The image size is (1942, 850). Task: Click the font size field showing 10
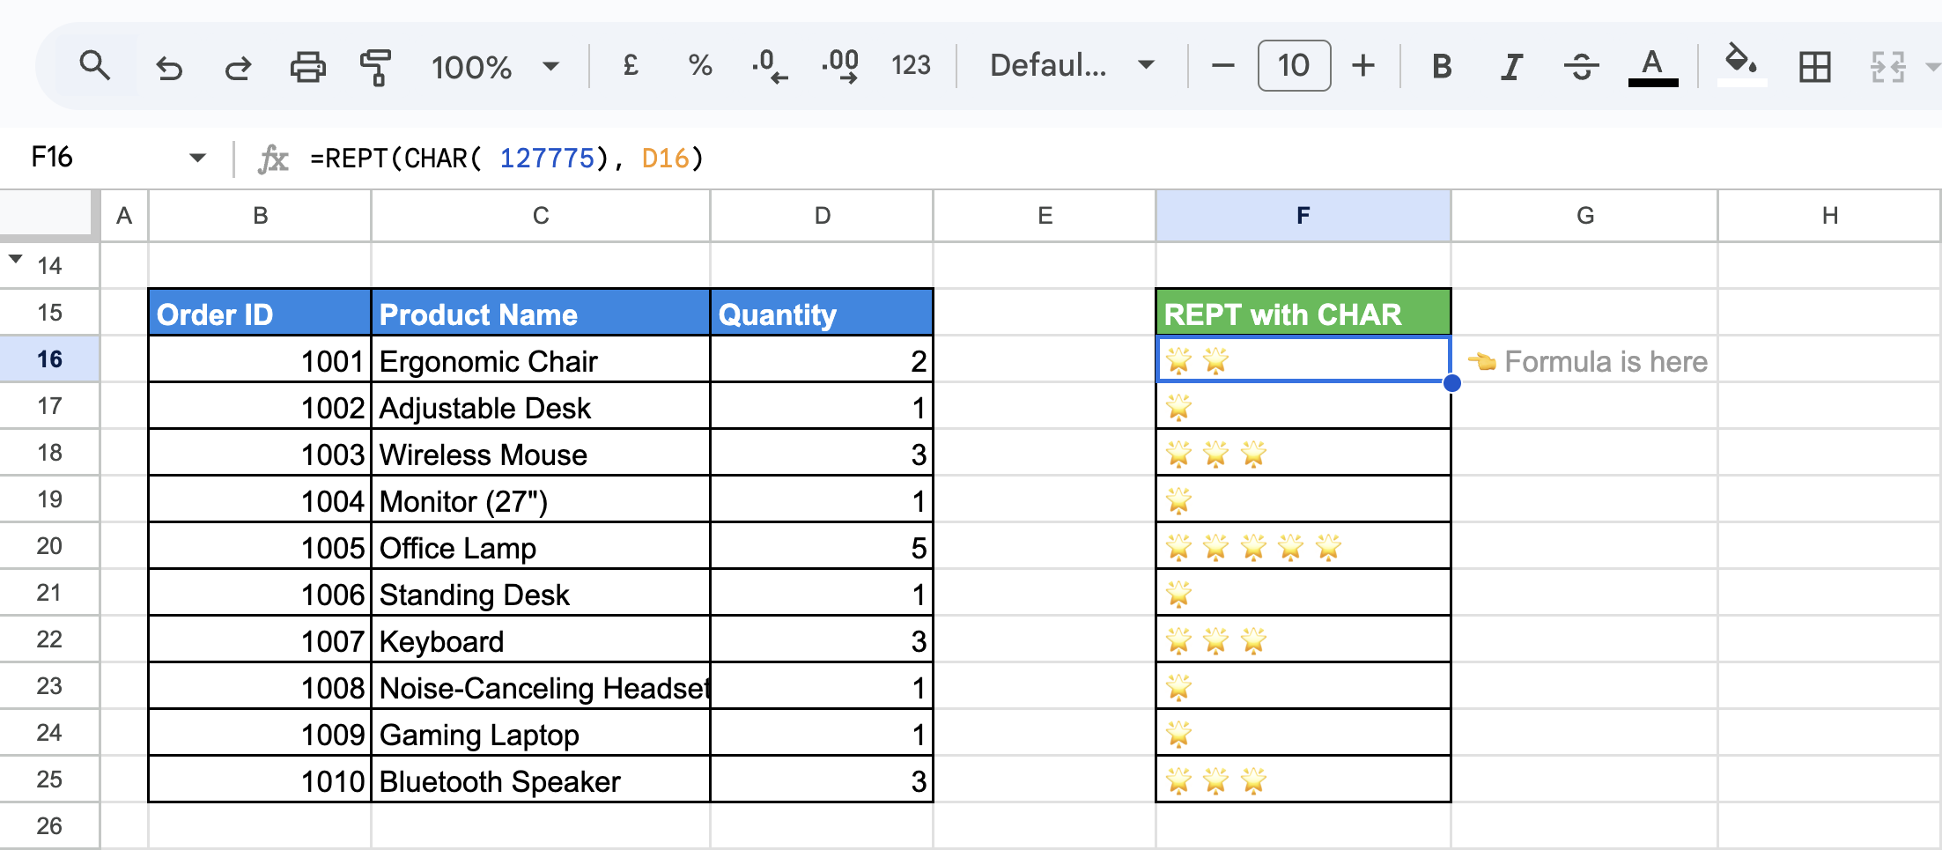(x=1294, y=66)
